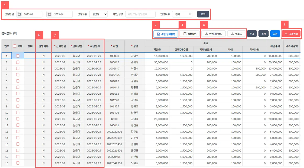Click the calendar icon of the start month field
The height and width of the screenshot is (168, 304).
click(x=19, y=14)
